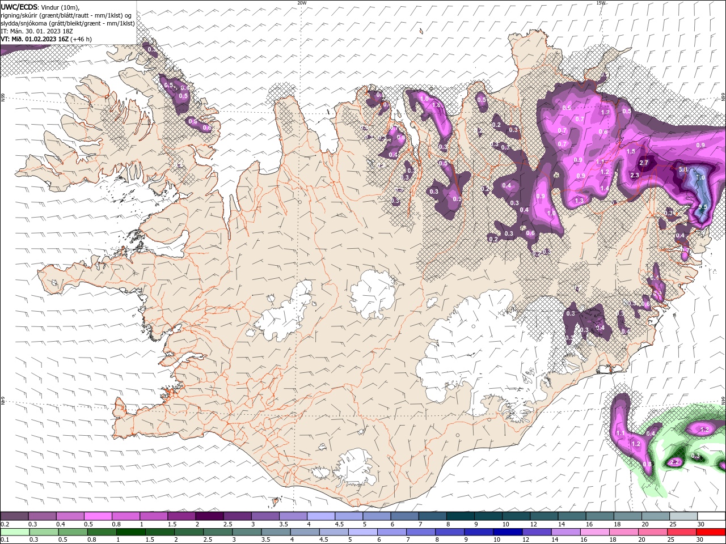The height and width of the screenshot is (544, 726).
Task: Click the 0.2 label under the upper legend row
Action: (x=5, y=524)
